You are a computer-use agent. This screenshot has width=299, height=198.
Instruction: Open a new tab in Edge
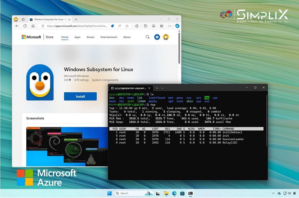point(76,20)
